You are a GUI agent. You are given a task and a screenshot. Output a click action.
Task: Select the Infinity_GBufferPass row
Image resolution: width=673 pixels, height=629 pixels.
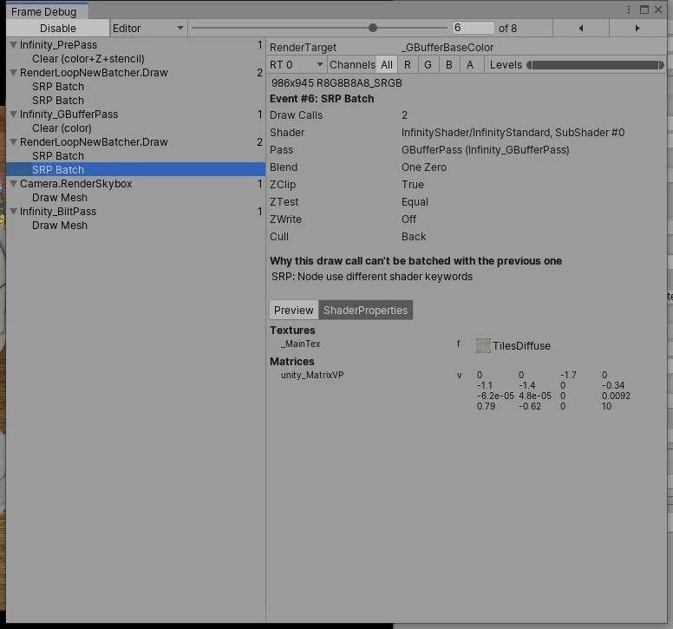[x=135, y=115]
